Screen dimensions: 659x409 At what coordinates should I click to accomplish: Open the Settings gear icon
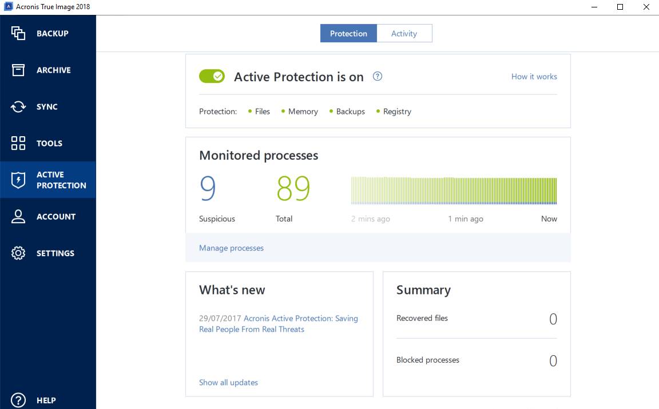[18, 253]
